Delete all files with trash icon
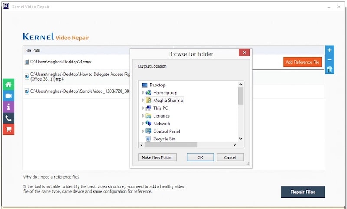This screenshot has height=209, width=347. coord(330,69)
